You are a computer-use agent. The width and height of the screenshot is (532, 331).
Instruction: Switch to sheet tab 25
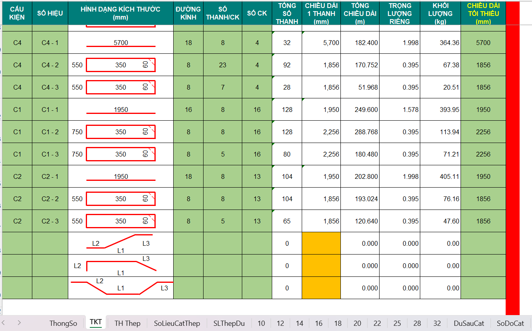pyautogui.click(x=397, y=323)
